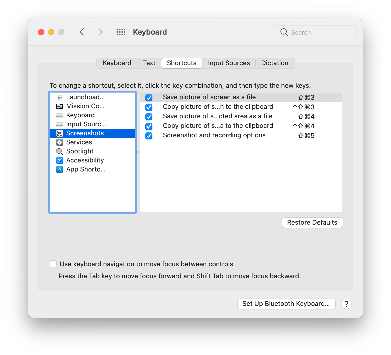Click the back navigation arrow
This screenshot has height=355, width=391.
click(82, 32)
